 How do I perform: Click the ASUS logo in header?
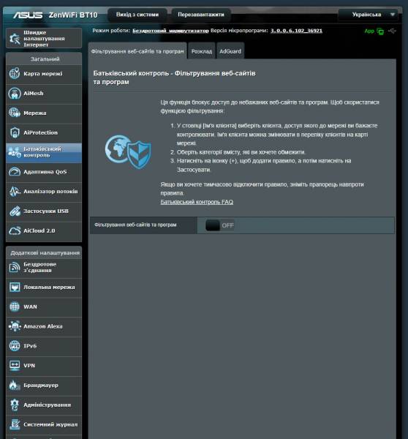28,15
